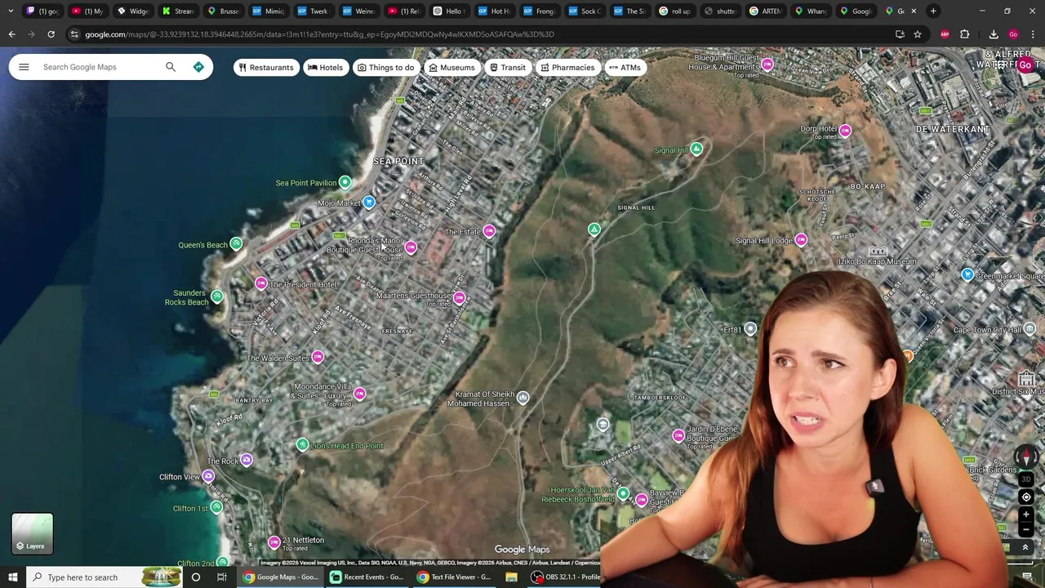Select The Walden Suites pin

coord(318,358)
